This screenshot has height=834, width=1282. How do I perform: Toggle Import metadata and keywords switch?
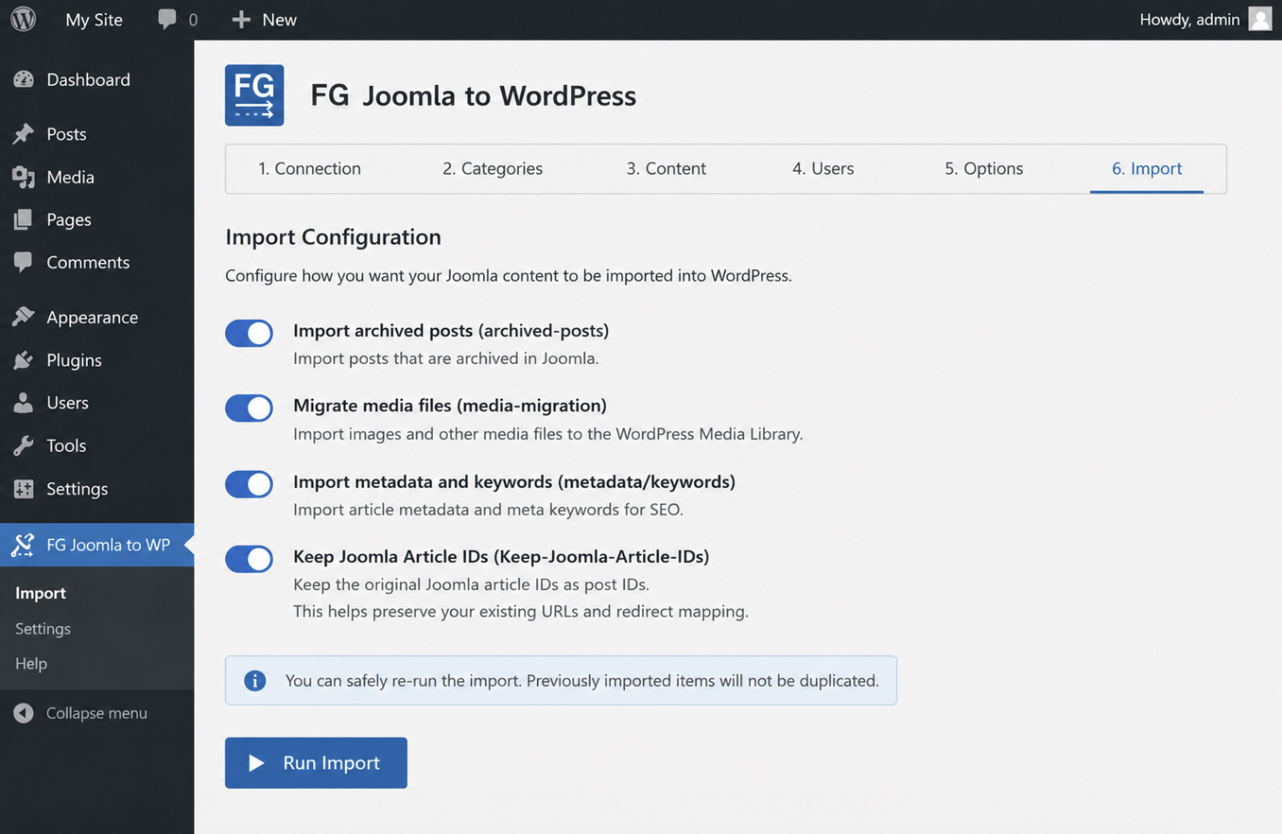coord(249,484)
